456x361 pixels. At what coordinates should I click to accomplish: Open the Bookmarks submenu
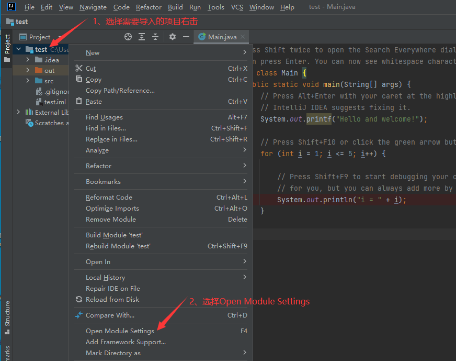tap(161, 182)
